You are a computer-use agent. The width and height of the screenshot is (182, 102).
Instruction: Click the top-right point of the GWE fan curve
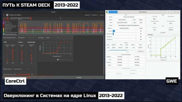point(175,37)
